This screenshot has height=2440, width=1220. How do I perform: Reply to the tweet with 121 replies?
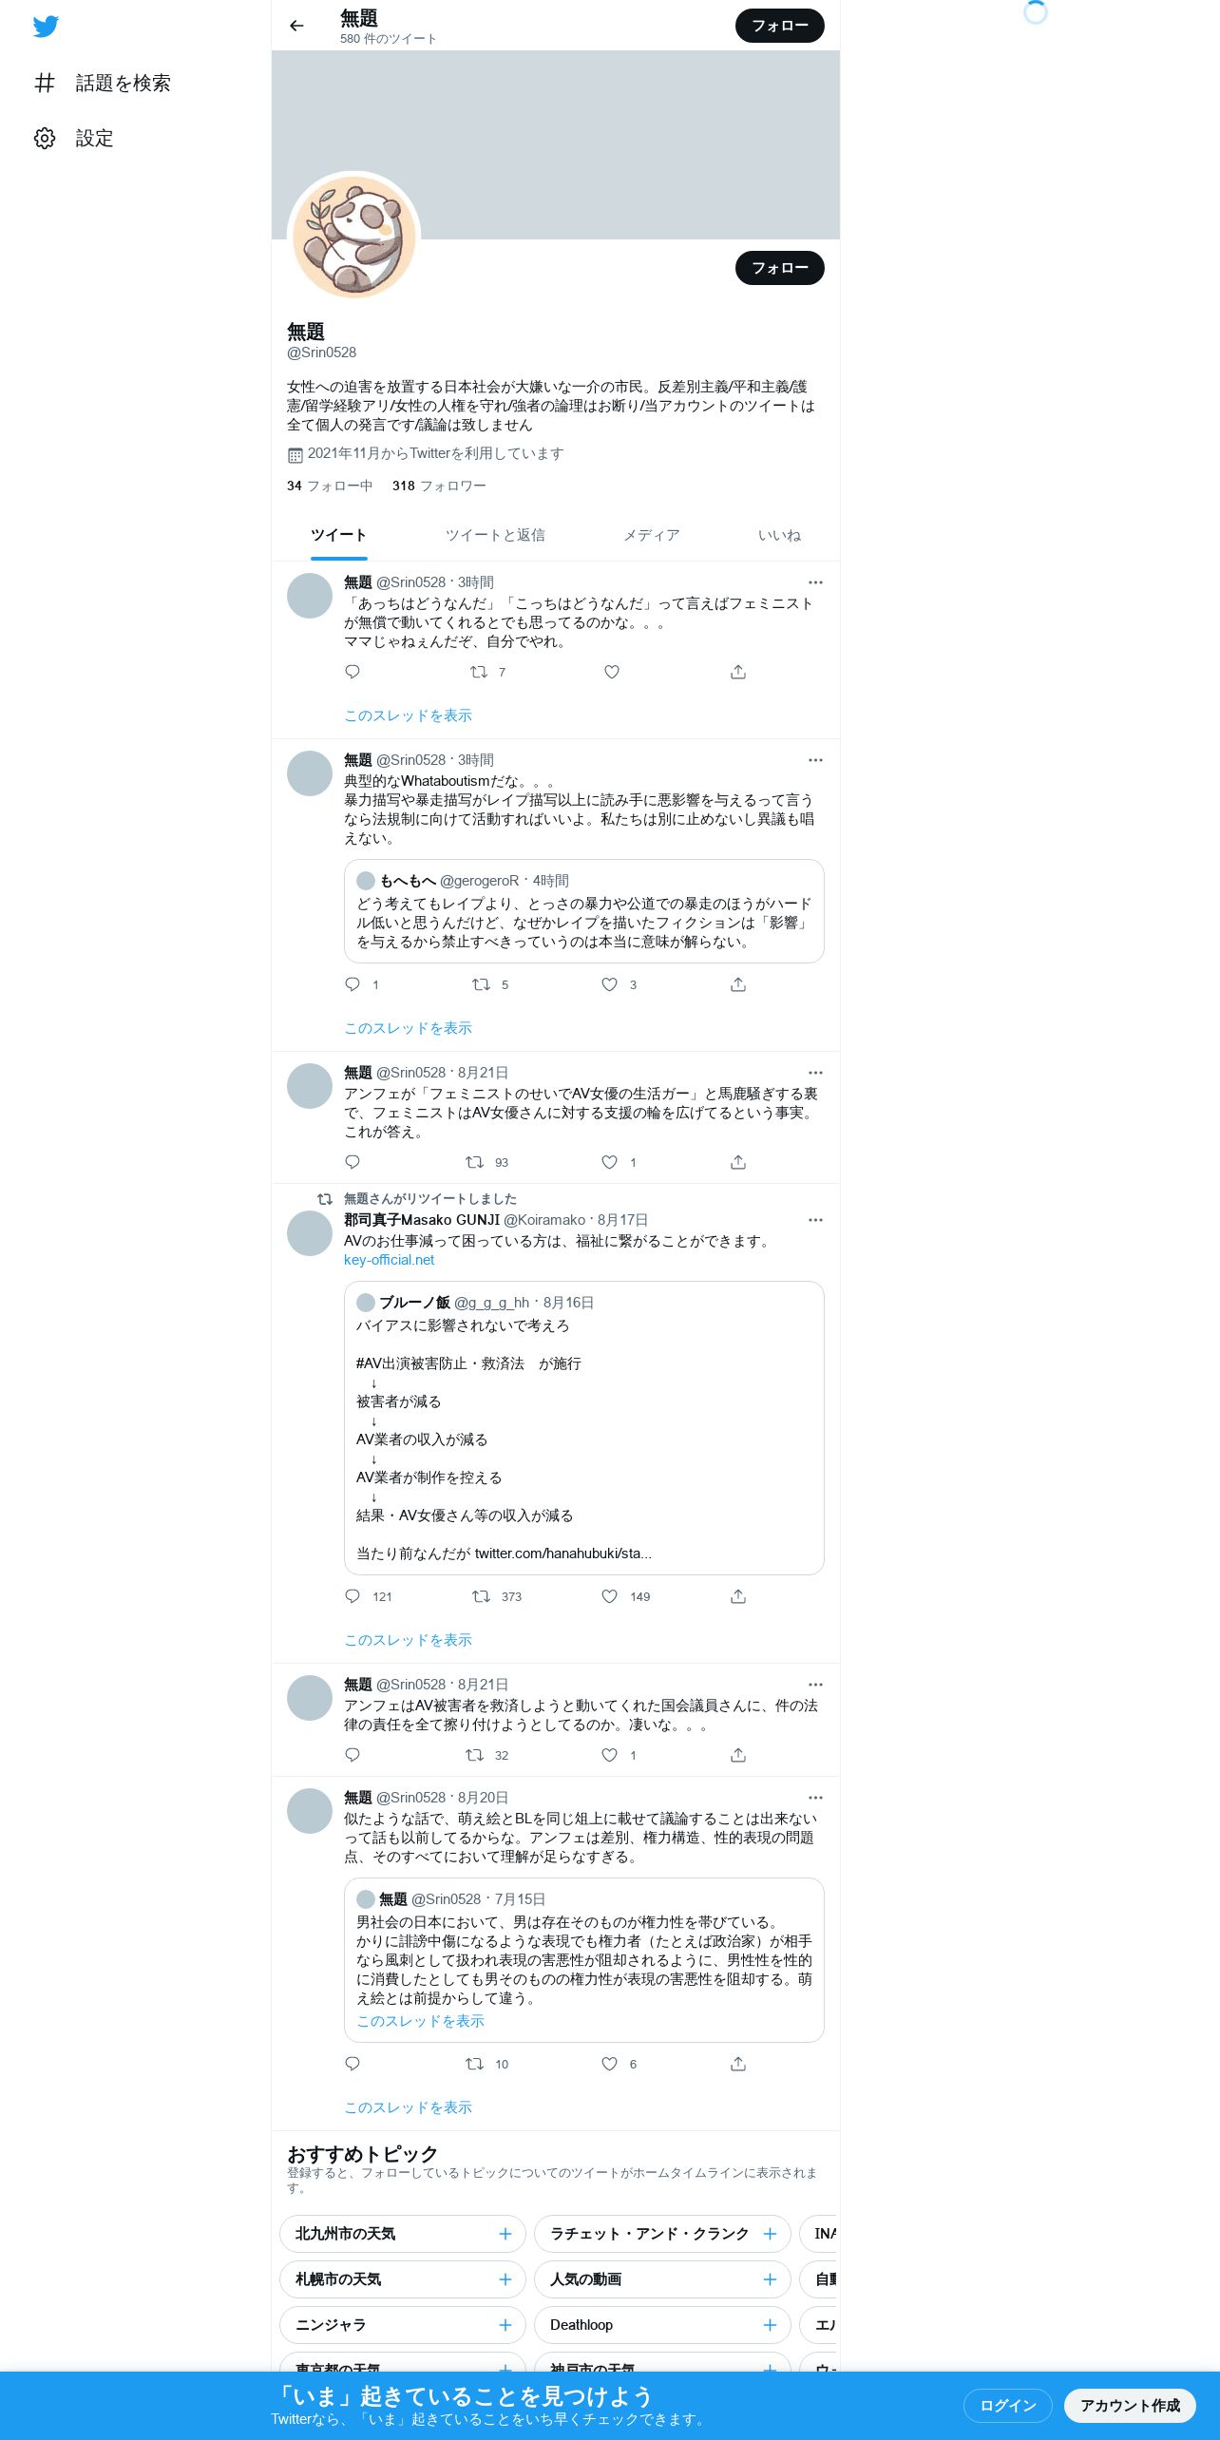coord(353,1596)
